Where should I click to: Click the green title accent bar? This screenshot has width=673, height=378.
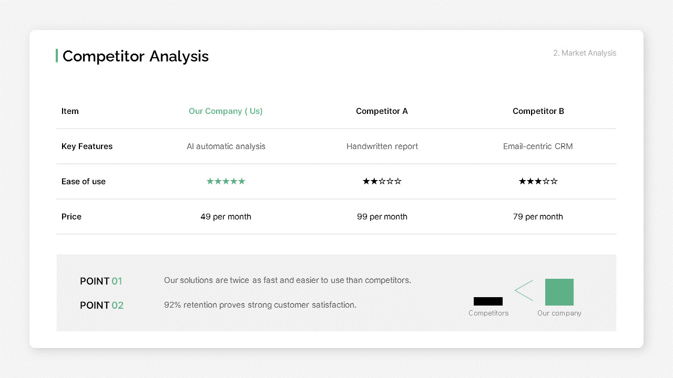[57, 56]
